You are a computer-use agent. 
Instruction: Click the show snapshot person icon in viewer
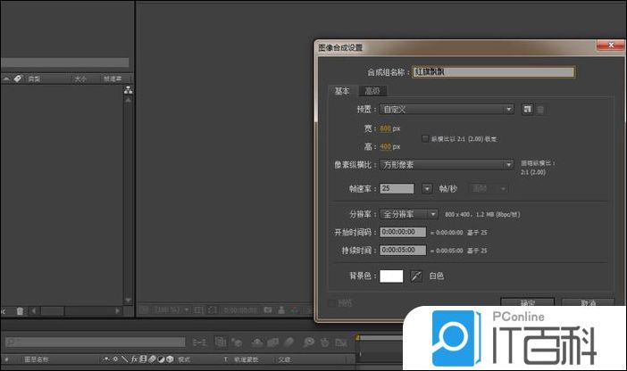pos(281,309)
